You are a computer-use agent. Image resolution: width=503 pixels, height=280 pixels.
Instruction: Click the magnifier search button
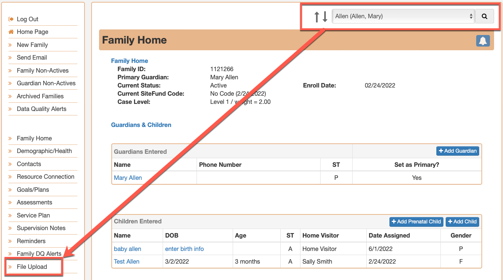pyautogui.click(x=484, y=16)
